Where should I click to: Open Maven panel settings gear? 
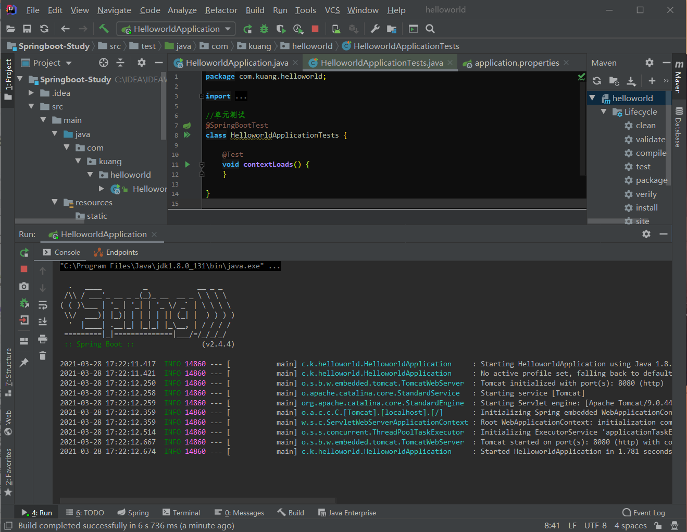649,63
